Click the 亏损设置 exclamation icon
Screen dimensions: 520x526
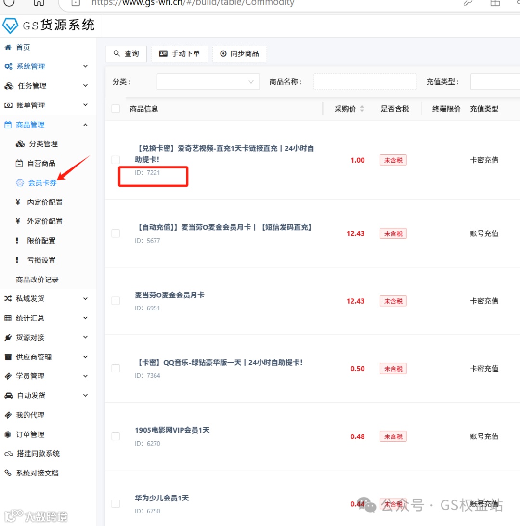point(17,260)
